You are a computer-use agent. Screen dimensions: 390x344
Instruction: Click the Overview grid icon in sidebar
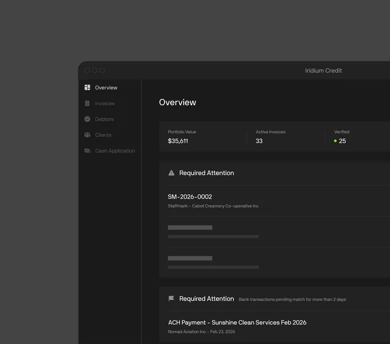tap(87, 88)
